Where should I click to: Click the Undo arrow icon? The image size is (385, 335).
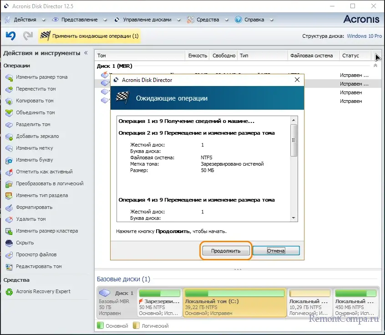click(x=10, y=36)
